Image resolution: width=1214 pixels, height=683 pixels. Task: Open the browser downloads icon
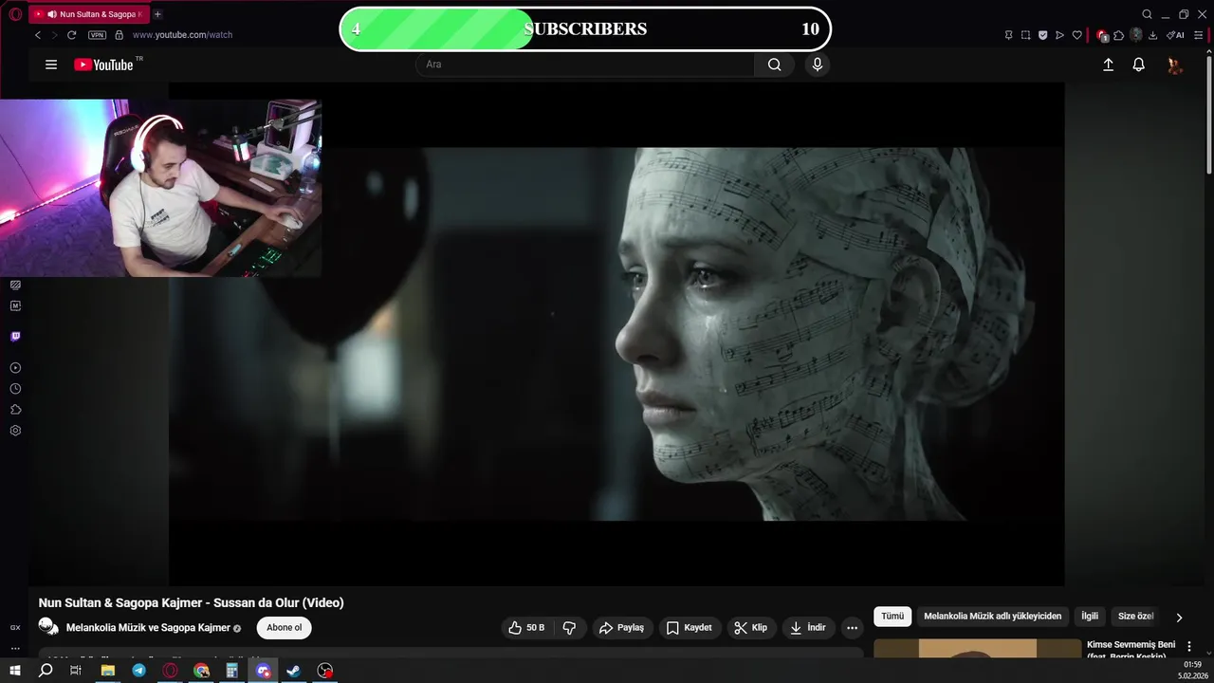[x=1153, y=35]
